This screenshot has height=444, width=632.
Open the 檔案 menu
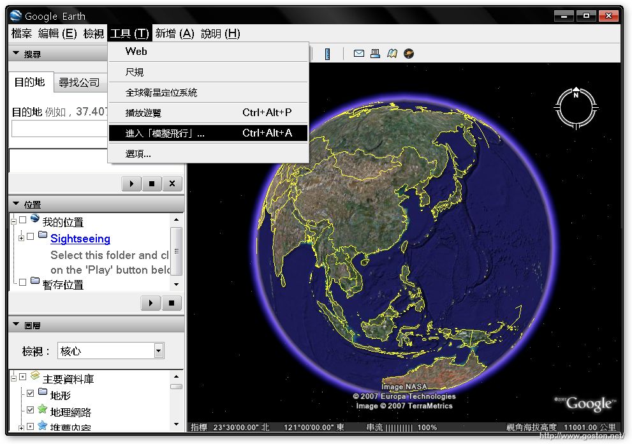point(22,33)
